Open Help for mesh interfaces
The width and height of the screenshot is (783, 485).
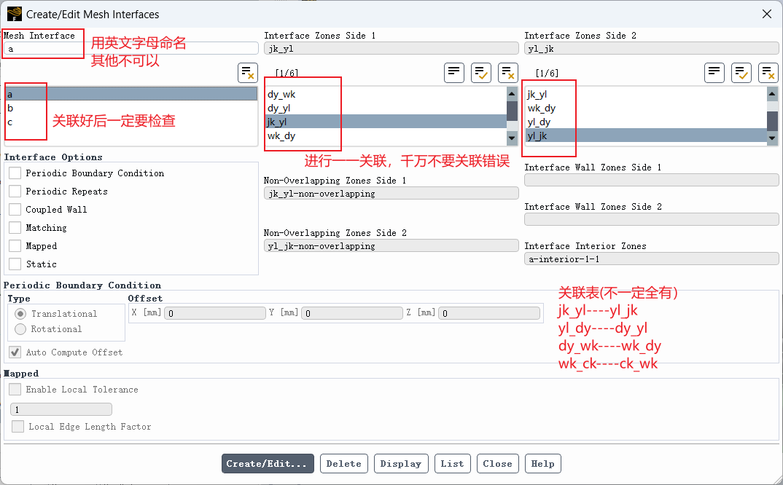(x=543, y=464)
